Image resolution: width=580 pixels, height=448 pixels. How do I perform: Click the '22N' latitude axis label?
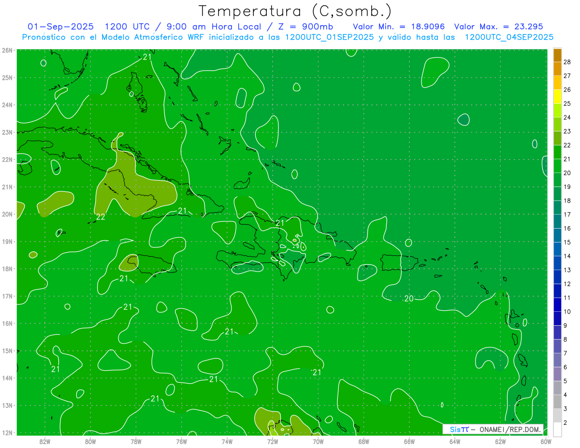tap(7, 159)
